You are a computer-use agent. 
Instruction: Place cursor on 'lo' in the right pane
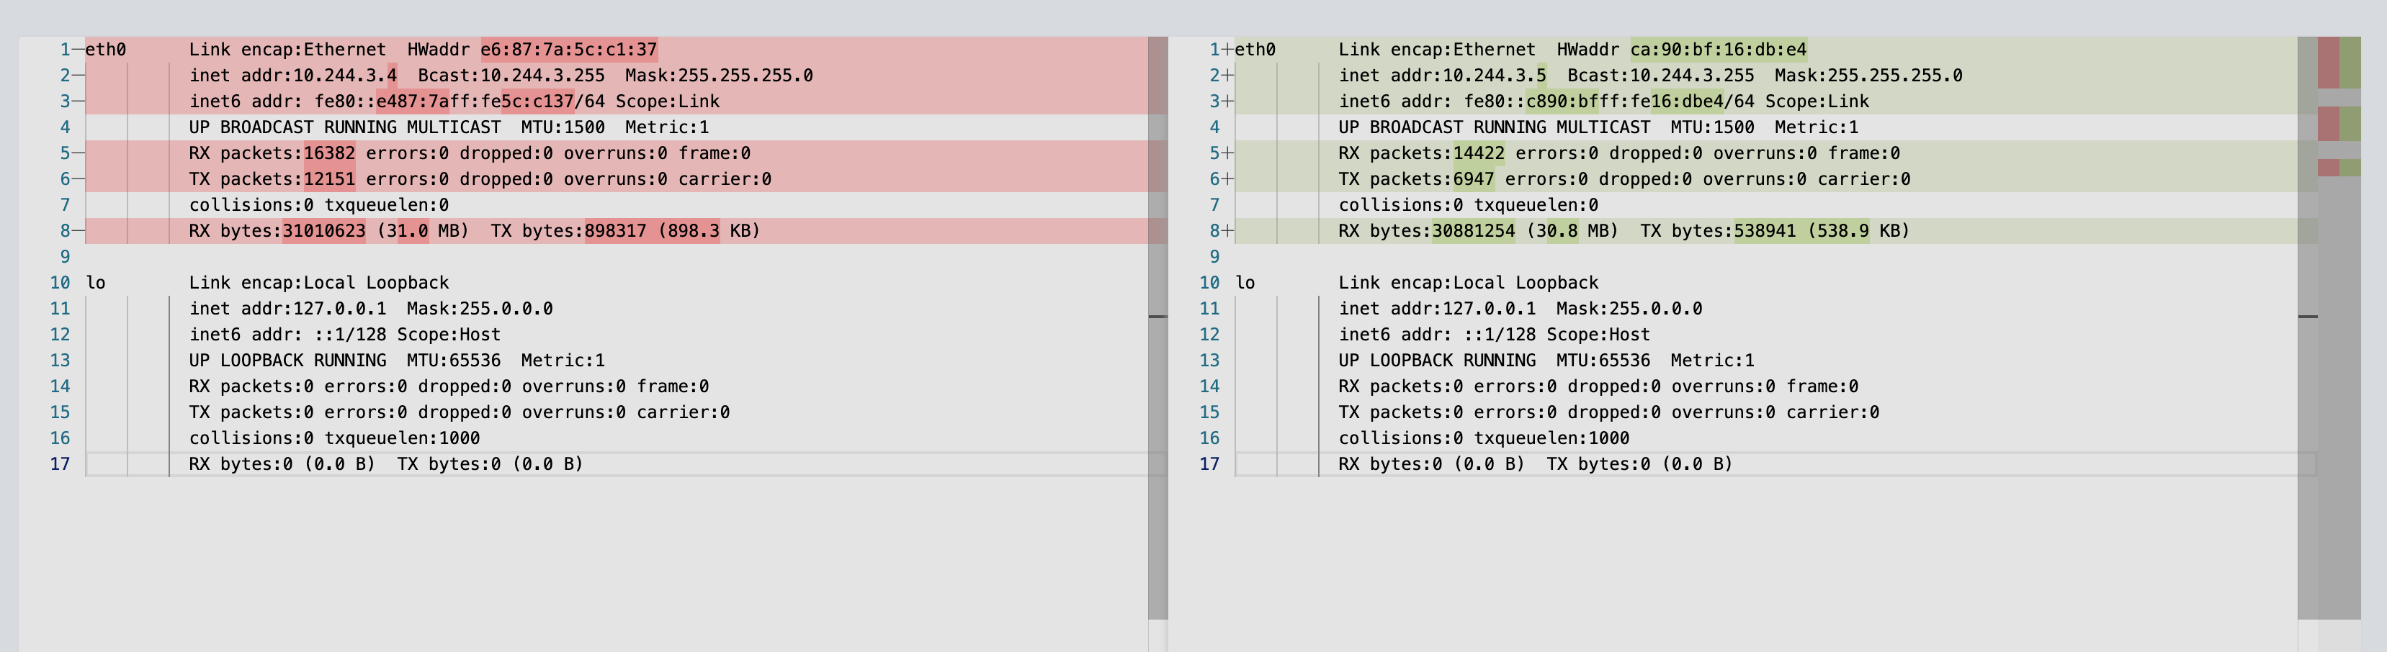coord(1245,284)
